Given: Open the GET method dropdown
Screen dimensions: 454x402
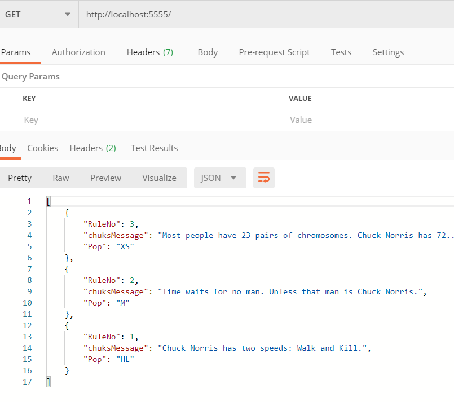Looking at the screenshot, I should [38, 14].
